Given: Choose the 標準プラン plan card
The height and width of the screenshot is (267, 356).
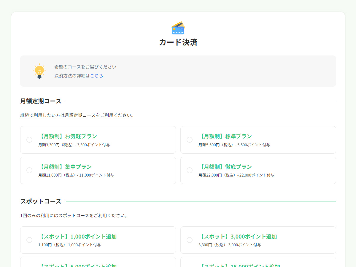Looking at the screenshot, I should click(x=258, y=140).
